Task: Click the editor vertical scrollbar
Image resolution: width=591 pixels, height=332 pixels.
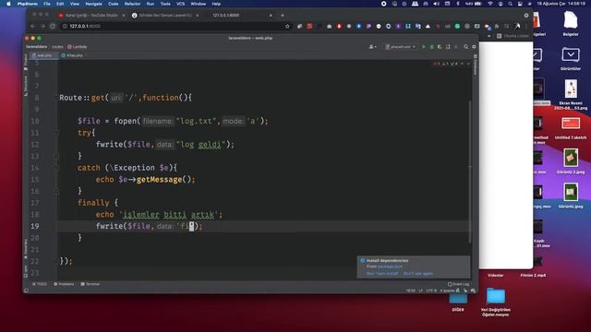Action: pos(470,172)
